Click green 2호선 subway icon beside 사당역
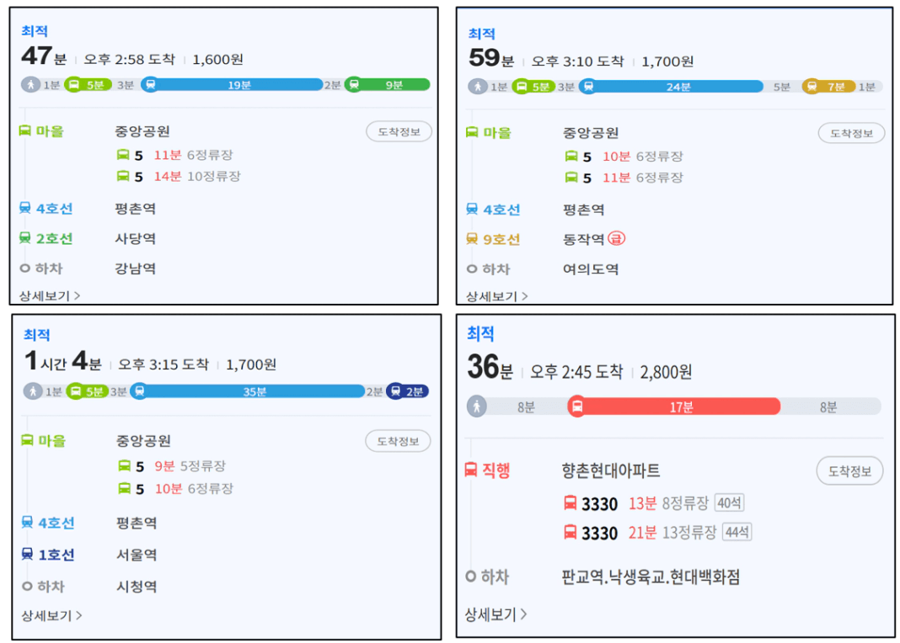The image size is (900, 643). (24, 238)
